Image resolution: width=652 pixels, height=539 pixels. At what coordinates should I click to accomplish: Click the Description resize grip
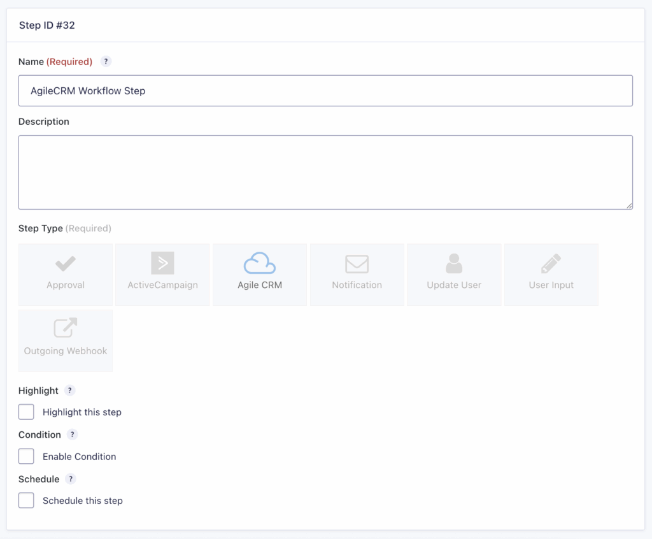(x=630, y=205)
